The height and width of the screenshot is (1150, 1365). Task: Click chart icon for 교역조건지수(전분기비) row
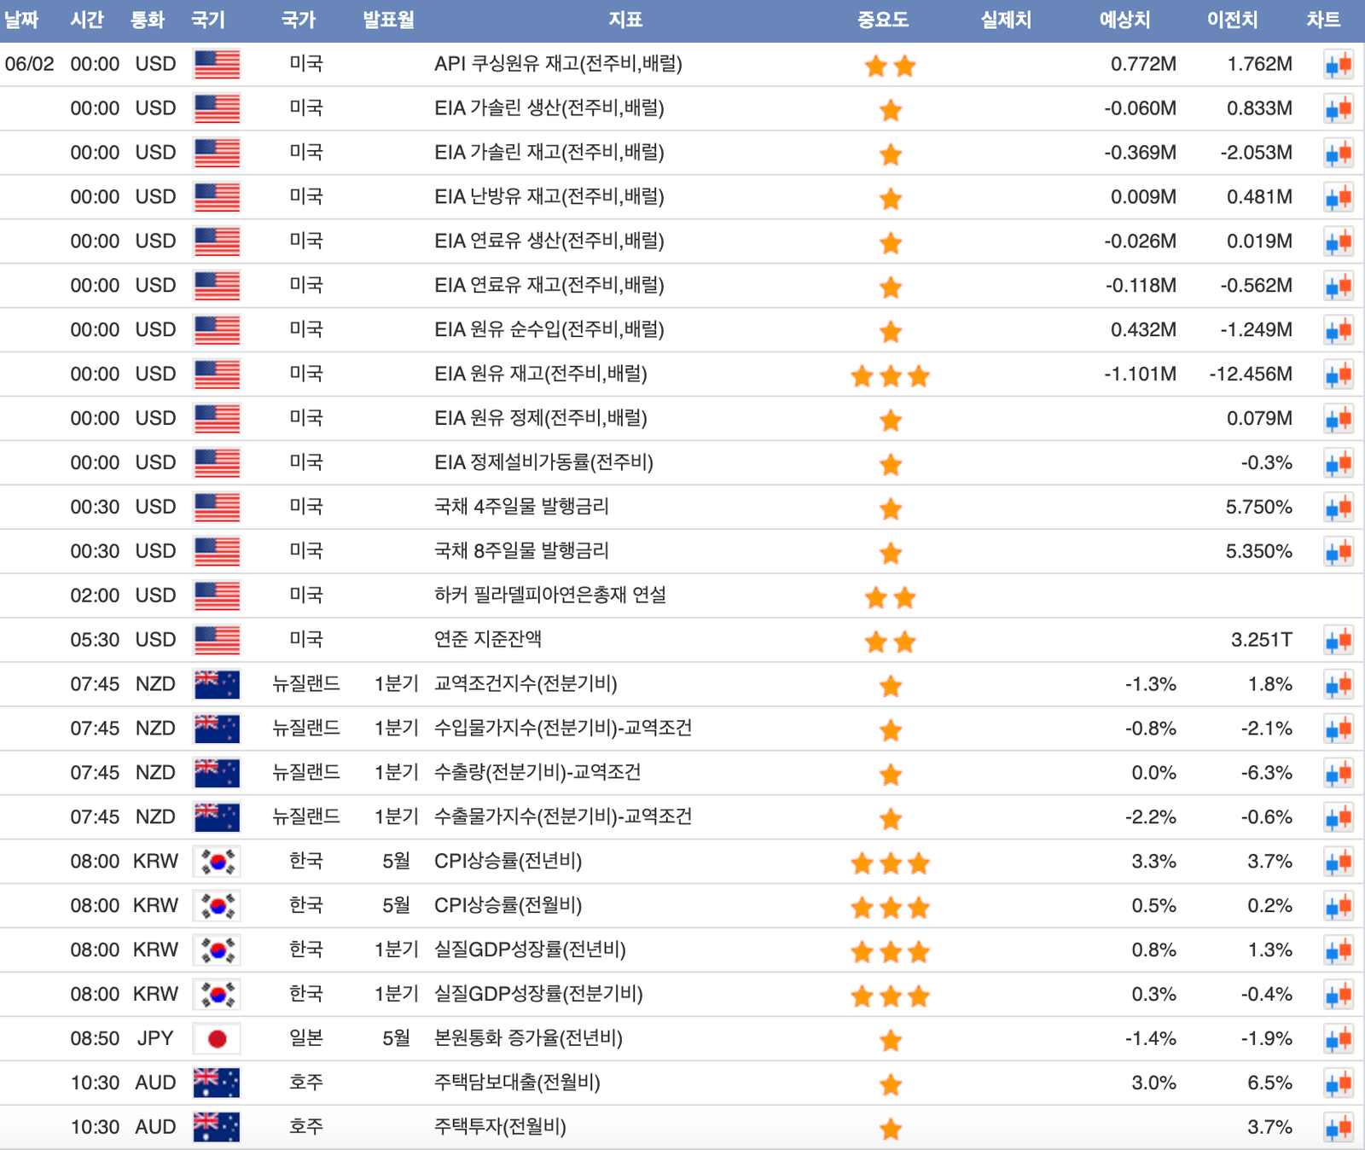1338,685
